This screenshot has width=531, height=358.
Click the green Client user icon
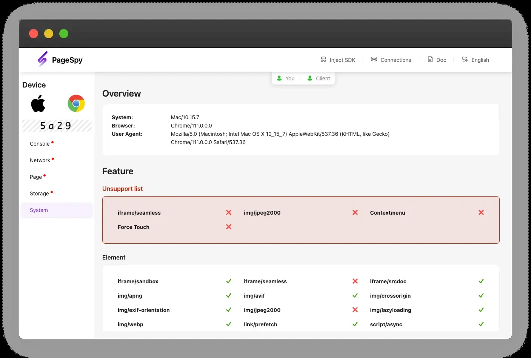[310, 78]
